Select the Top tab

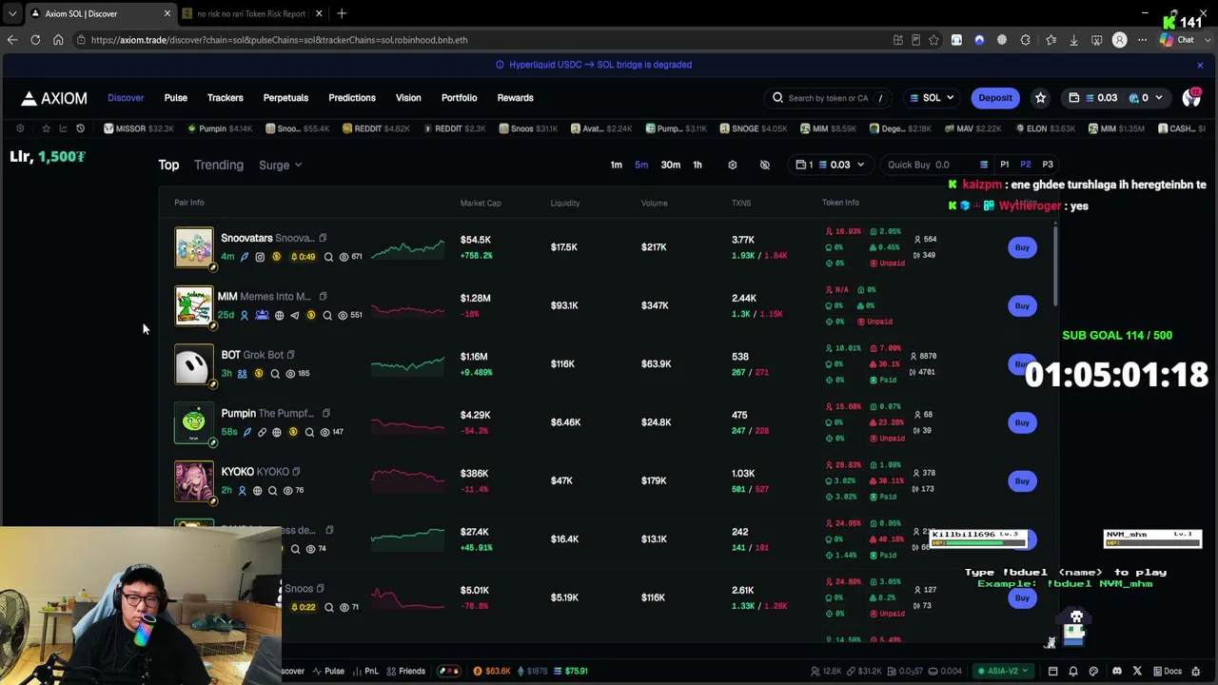(168, 166)
